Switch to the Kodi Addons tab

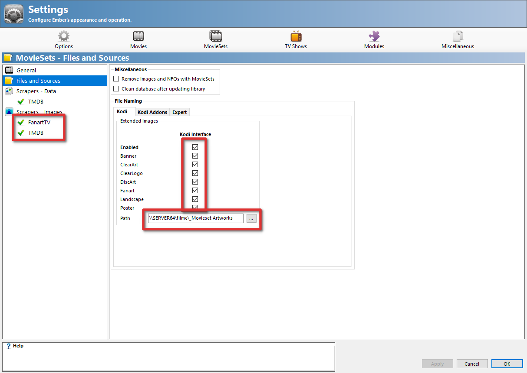tap(152, 112)
